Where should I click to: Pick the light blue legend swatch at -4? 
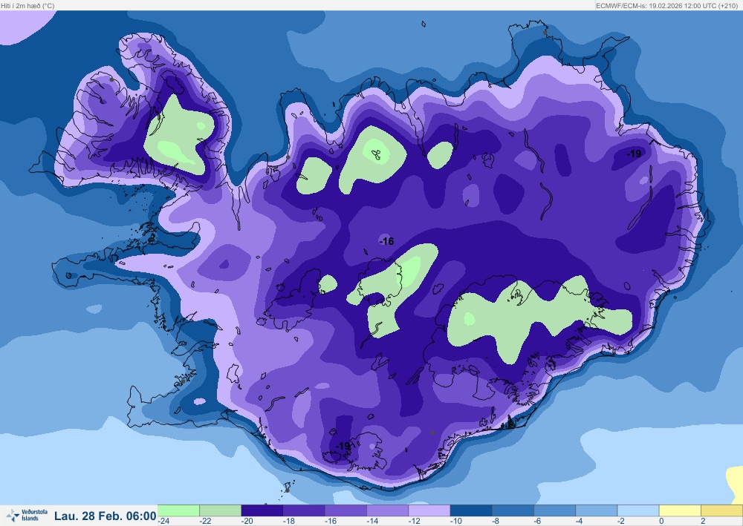pos(597,510)
